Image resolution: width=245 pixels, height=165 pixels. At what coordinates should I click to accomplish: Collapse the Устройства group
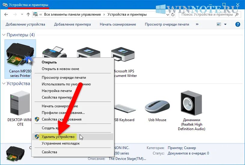click(x=4, y=84)
